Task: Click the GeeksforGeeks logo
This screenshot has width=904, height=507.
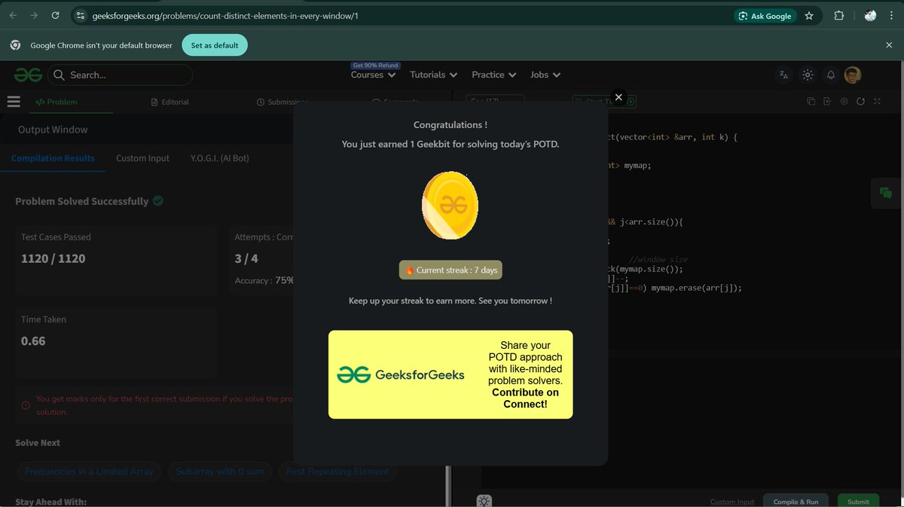Action: point(27,75)
